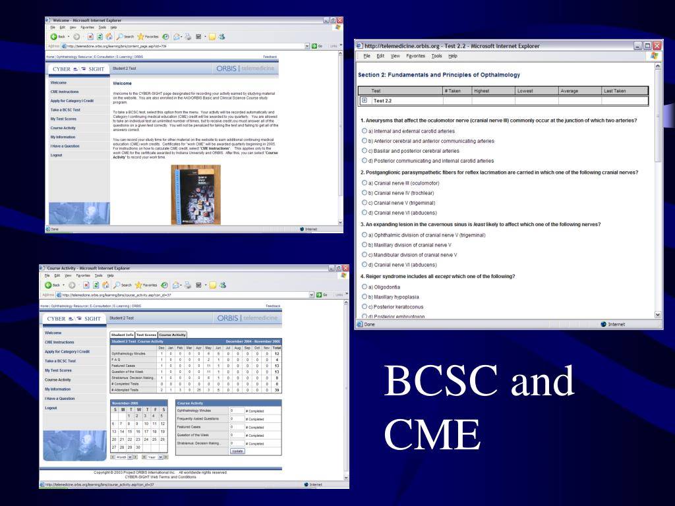Open CME Instructions in Welcome window sidebar
Screen dimensions: 675x506
[65, 92]
